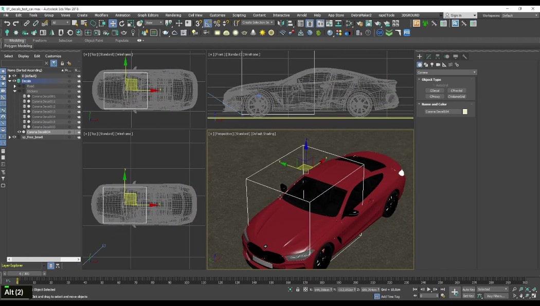Screen dimensions: 540x306
Task: Toggle the Angle Snap icon
Action: tap(208, 24)
